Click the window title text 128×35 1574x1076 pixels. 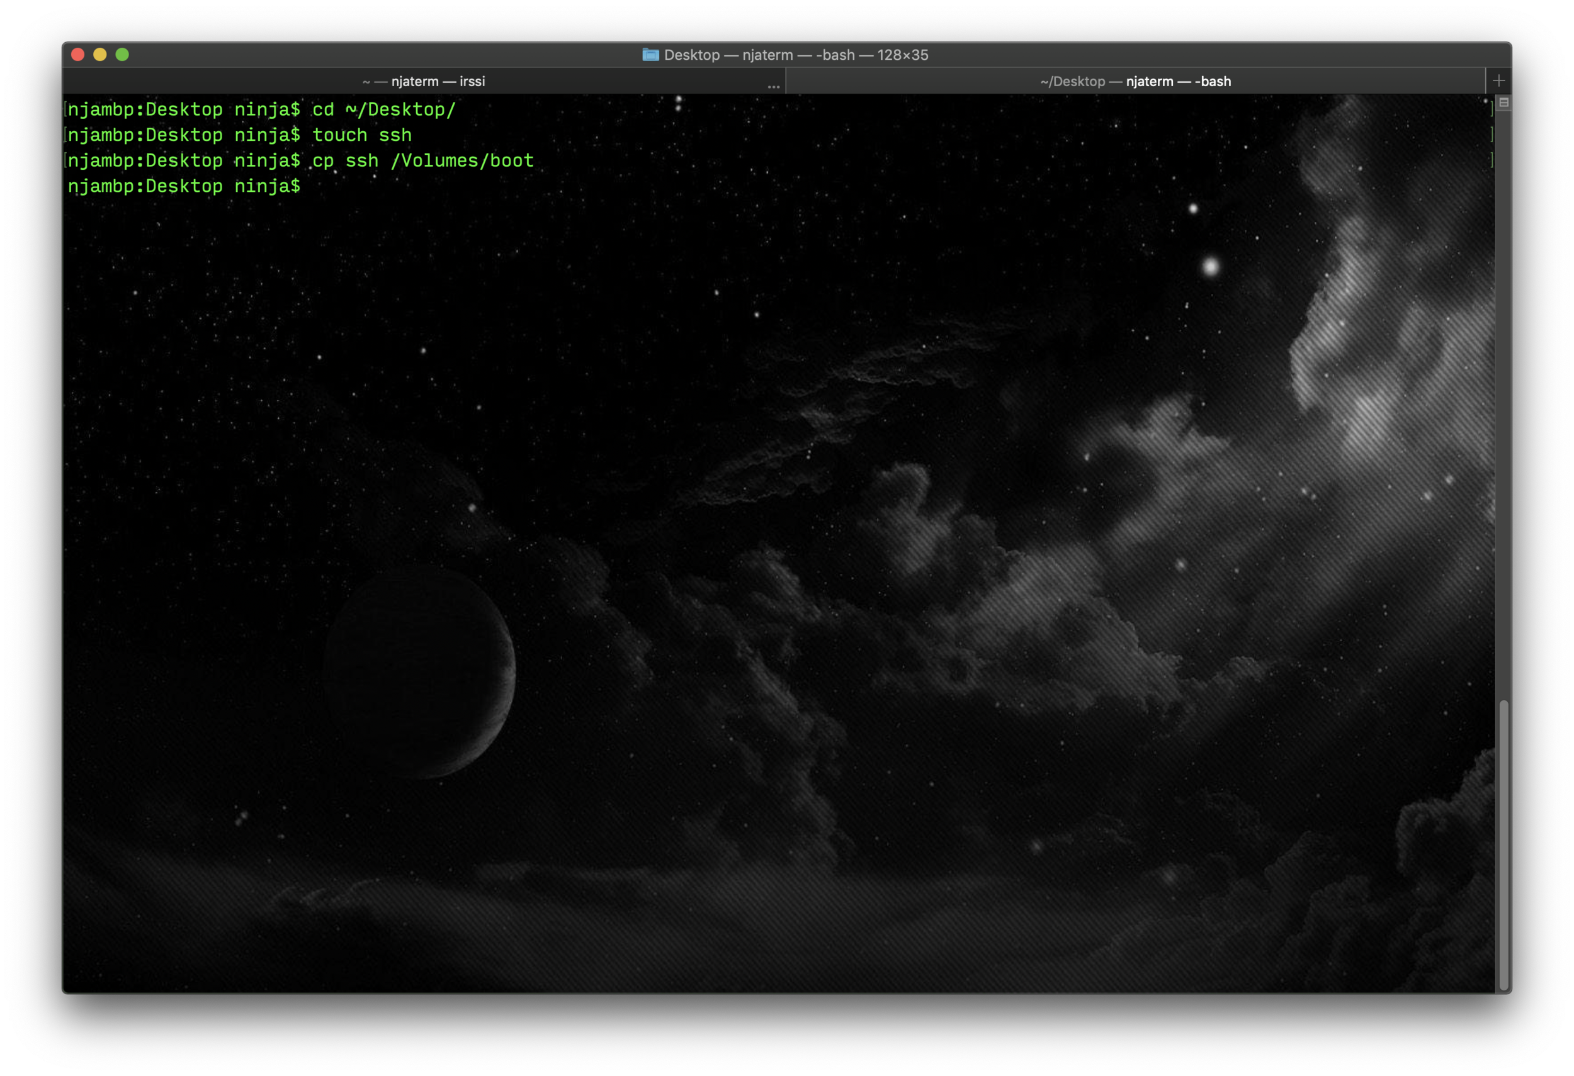902,55
